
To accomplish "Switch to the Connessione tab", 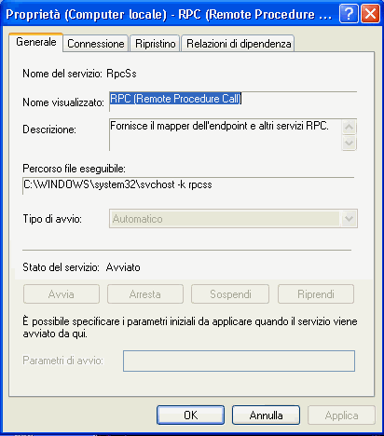I will [96, 44].
